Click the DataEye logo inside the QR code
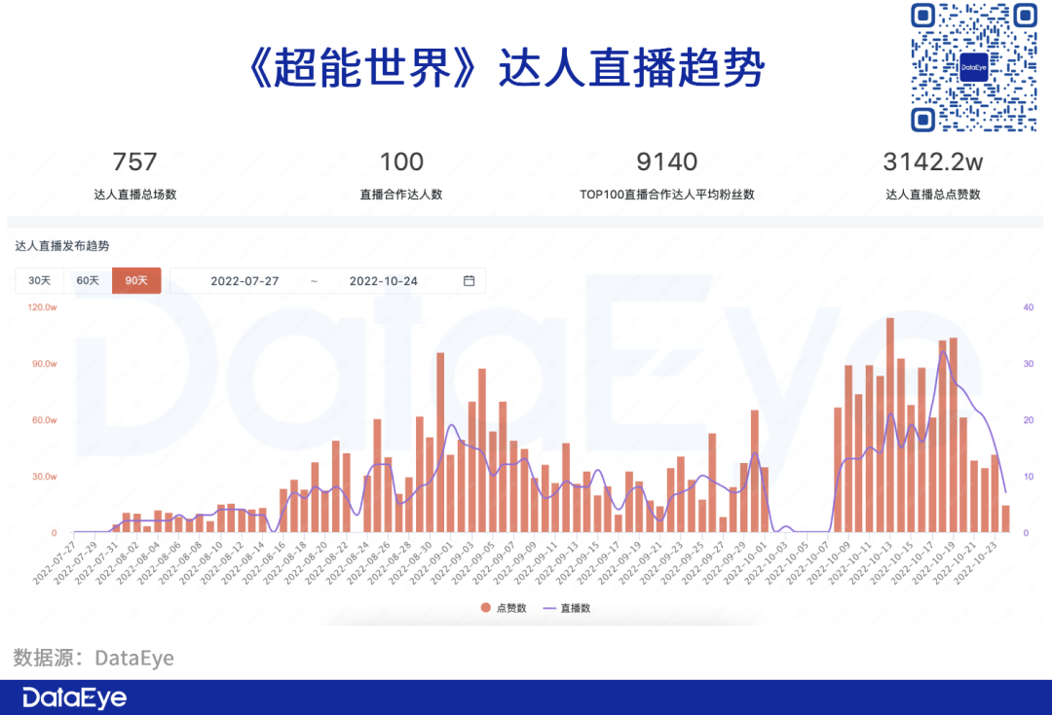The height and width of the screenshot is (715, 1052). (x=973, y=67)
